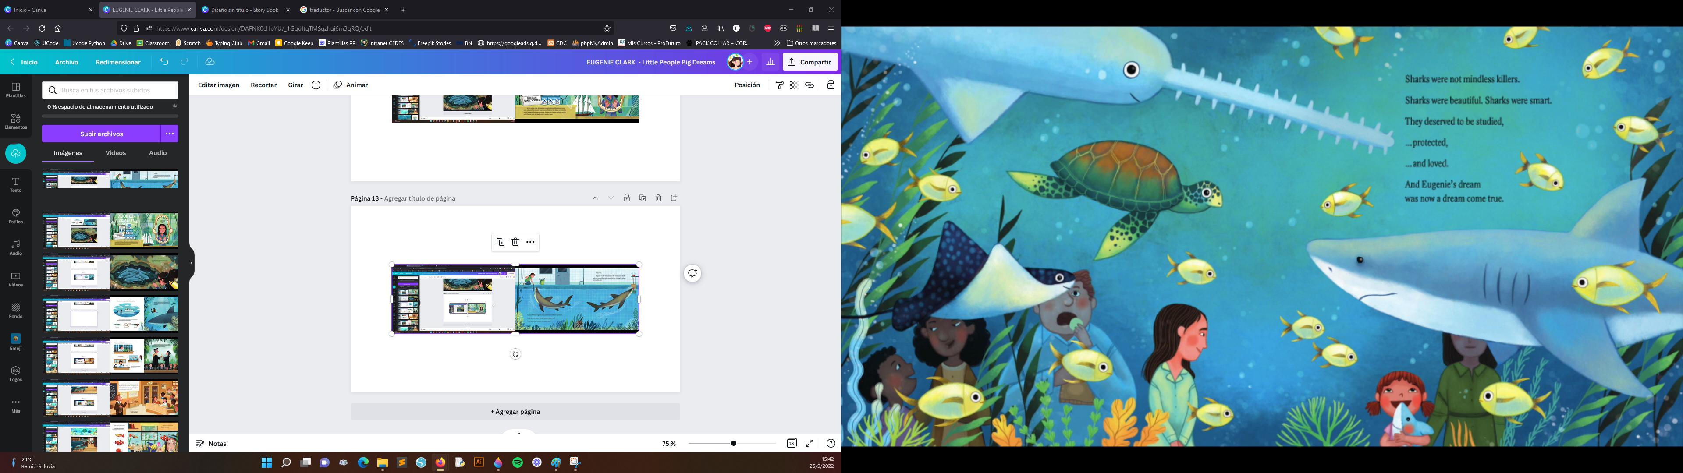Click the zoom slider handle
1683x473 pixels.
734,444
